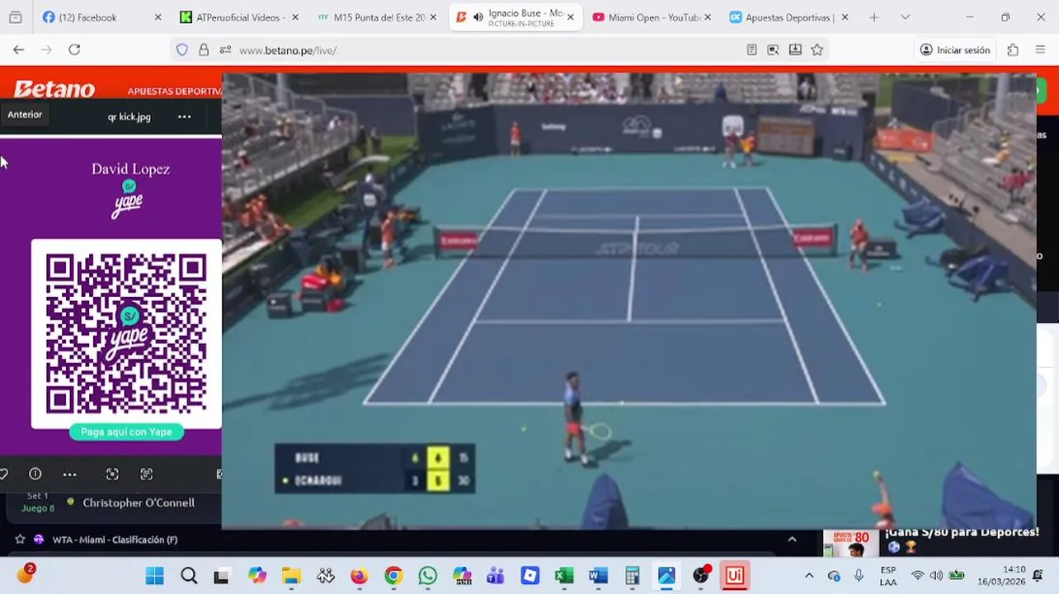Open the tracking protection shield
1059x594 pixels.
coord(182,50)
